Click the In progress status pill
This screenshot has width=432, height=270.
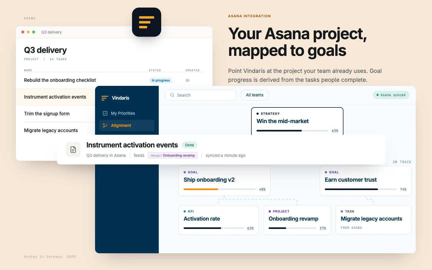coord(161,80)
